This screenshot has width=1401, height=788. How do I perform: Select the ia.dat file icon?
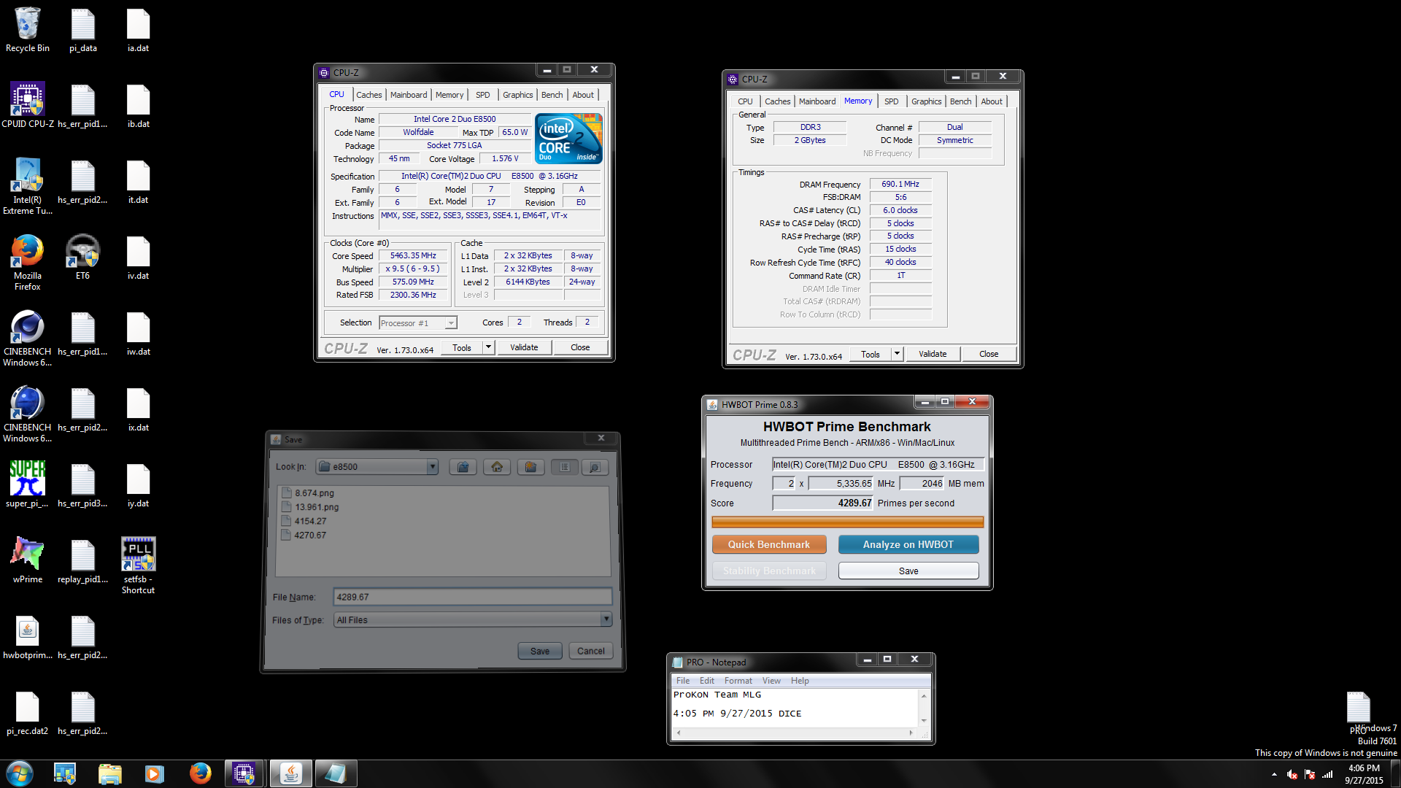coord(138,30)
